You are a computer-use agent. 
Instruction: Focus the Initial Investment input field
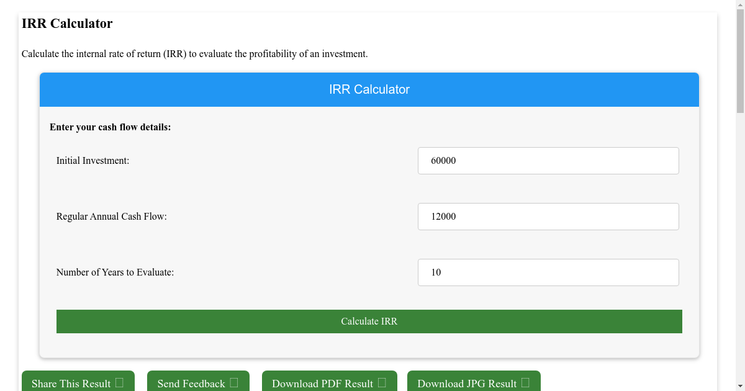(x=548, y=161)
